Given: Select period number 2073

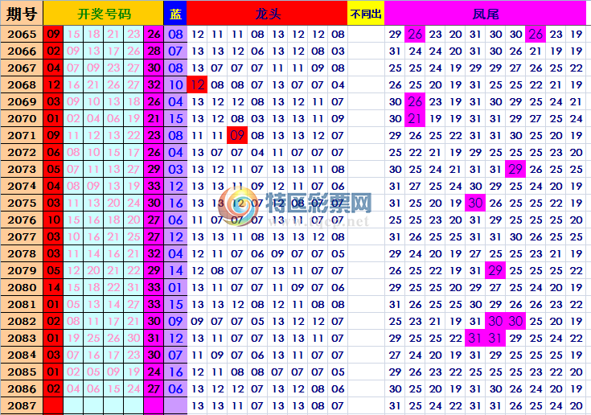Looking at the screenshot, I should [22, 169].
